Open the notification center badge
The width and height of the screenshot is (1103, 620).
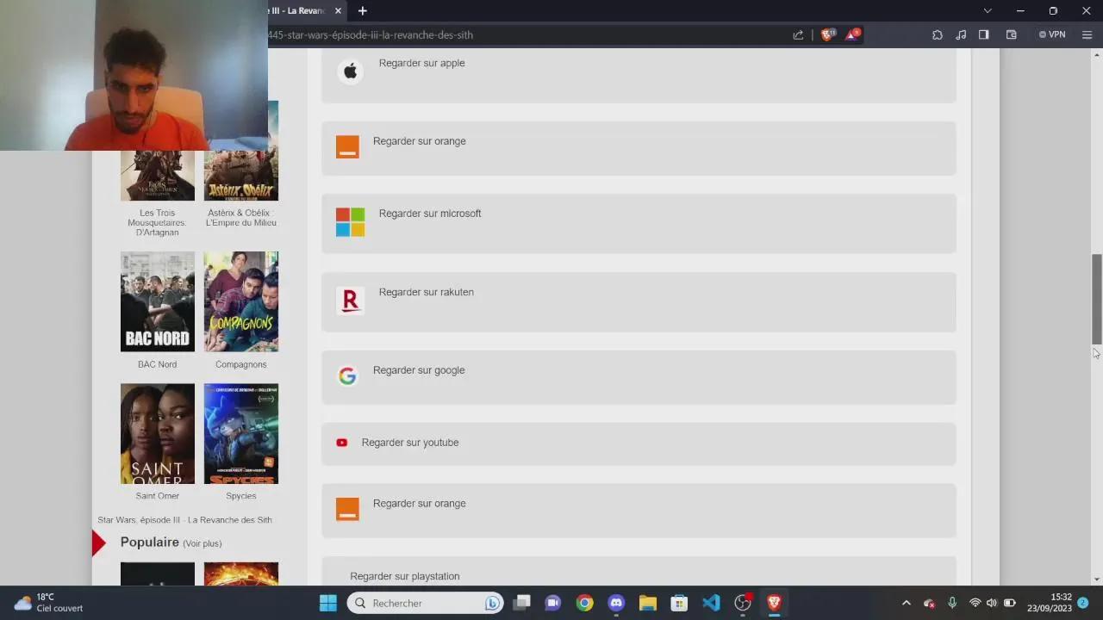point(1083,603)
